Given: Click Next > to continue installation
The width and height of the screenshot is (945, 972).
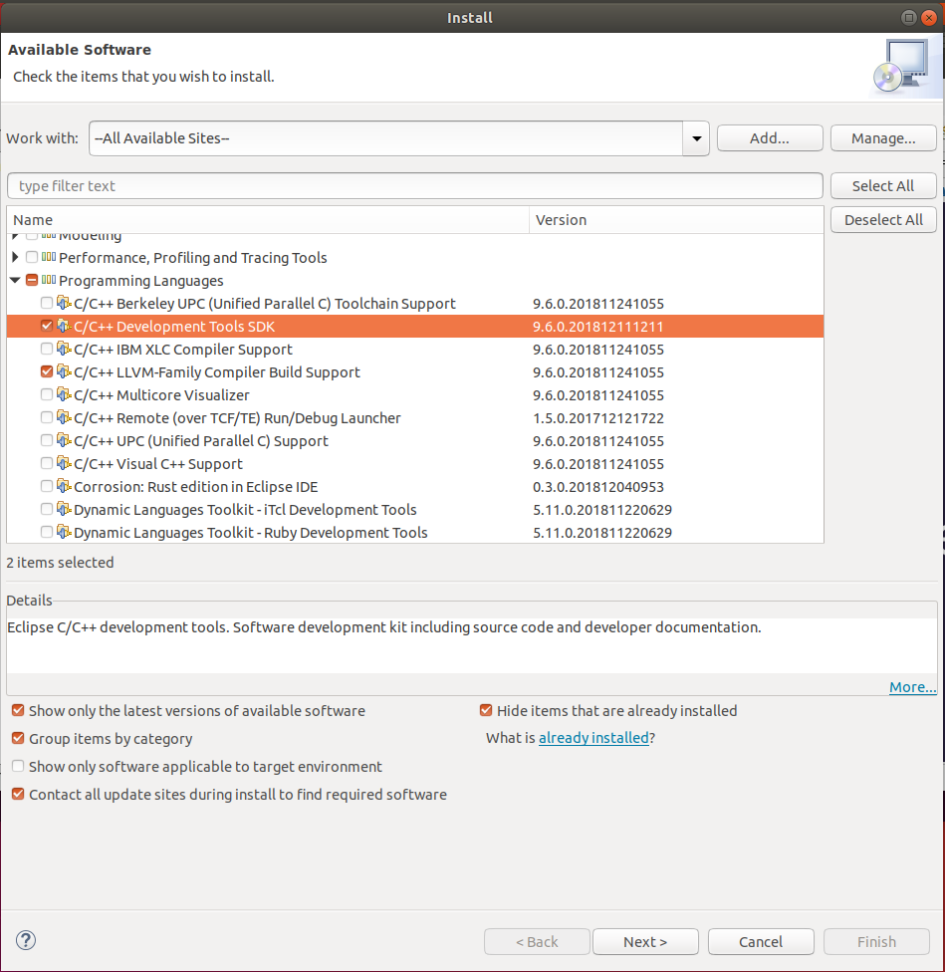Looking at the screenshot, I should point(645,942).
